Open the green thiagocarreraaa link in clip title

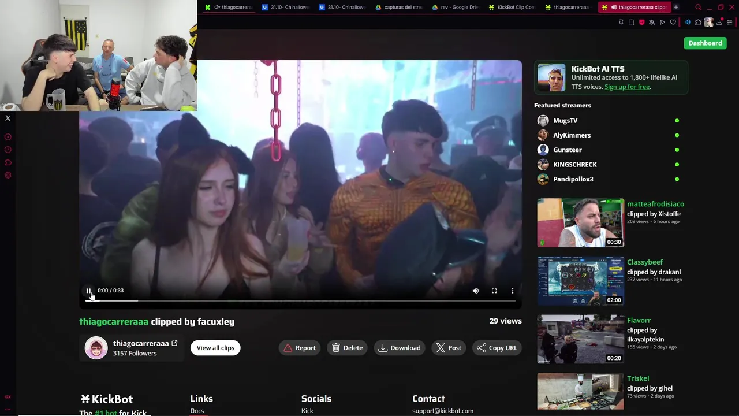[114, 321]
